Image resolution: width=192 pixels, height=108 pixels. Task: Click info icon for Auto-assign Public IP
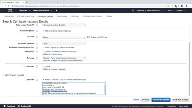tap(37, 25)
